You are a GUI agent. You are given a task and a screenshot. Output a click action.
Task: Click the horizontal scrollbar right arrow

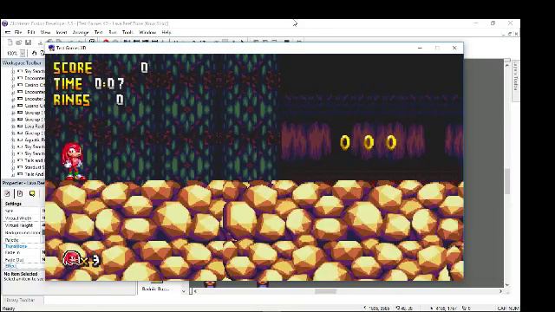[x=500, y=291]
